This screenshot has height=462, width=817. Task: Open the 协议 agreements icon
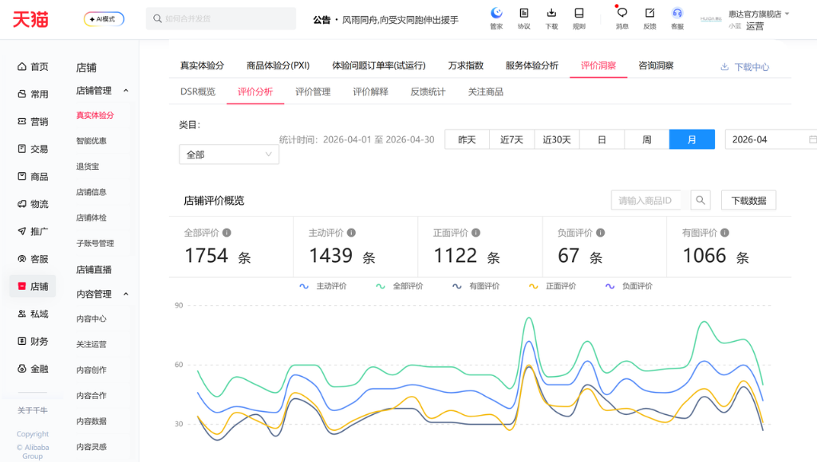pos(524,18)
